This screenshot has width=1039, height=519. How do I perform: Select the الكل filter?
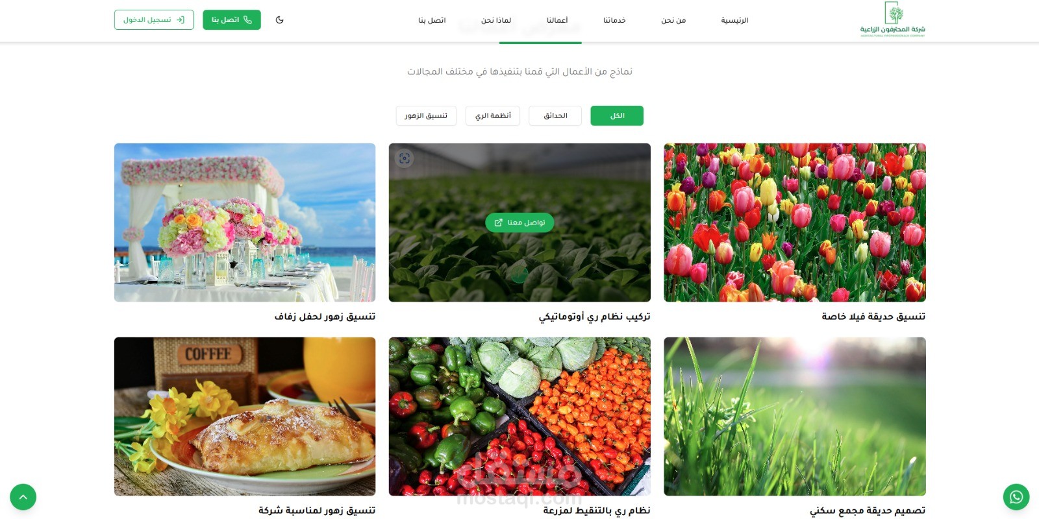point(617,115)
